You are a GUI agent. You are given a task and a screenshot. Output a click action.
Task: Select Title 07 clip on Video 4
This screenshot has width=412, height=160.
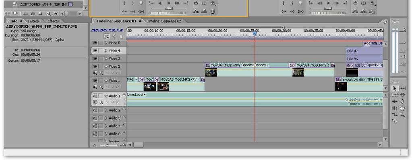[x=364, y=51]
